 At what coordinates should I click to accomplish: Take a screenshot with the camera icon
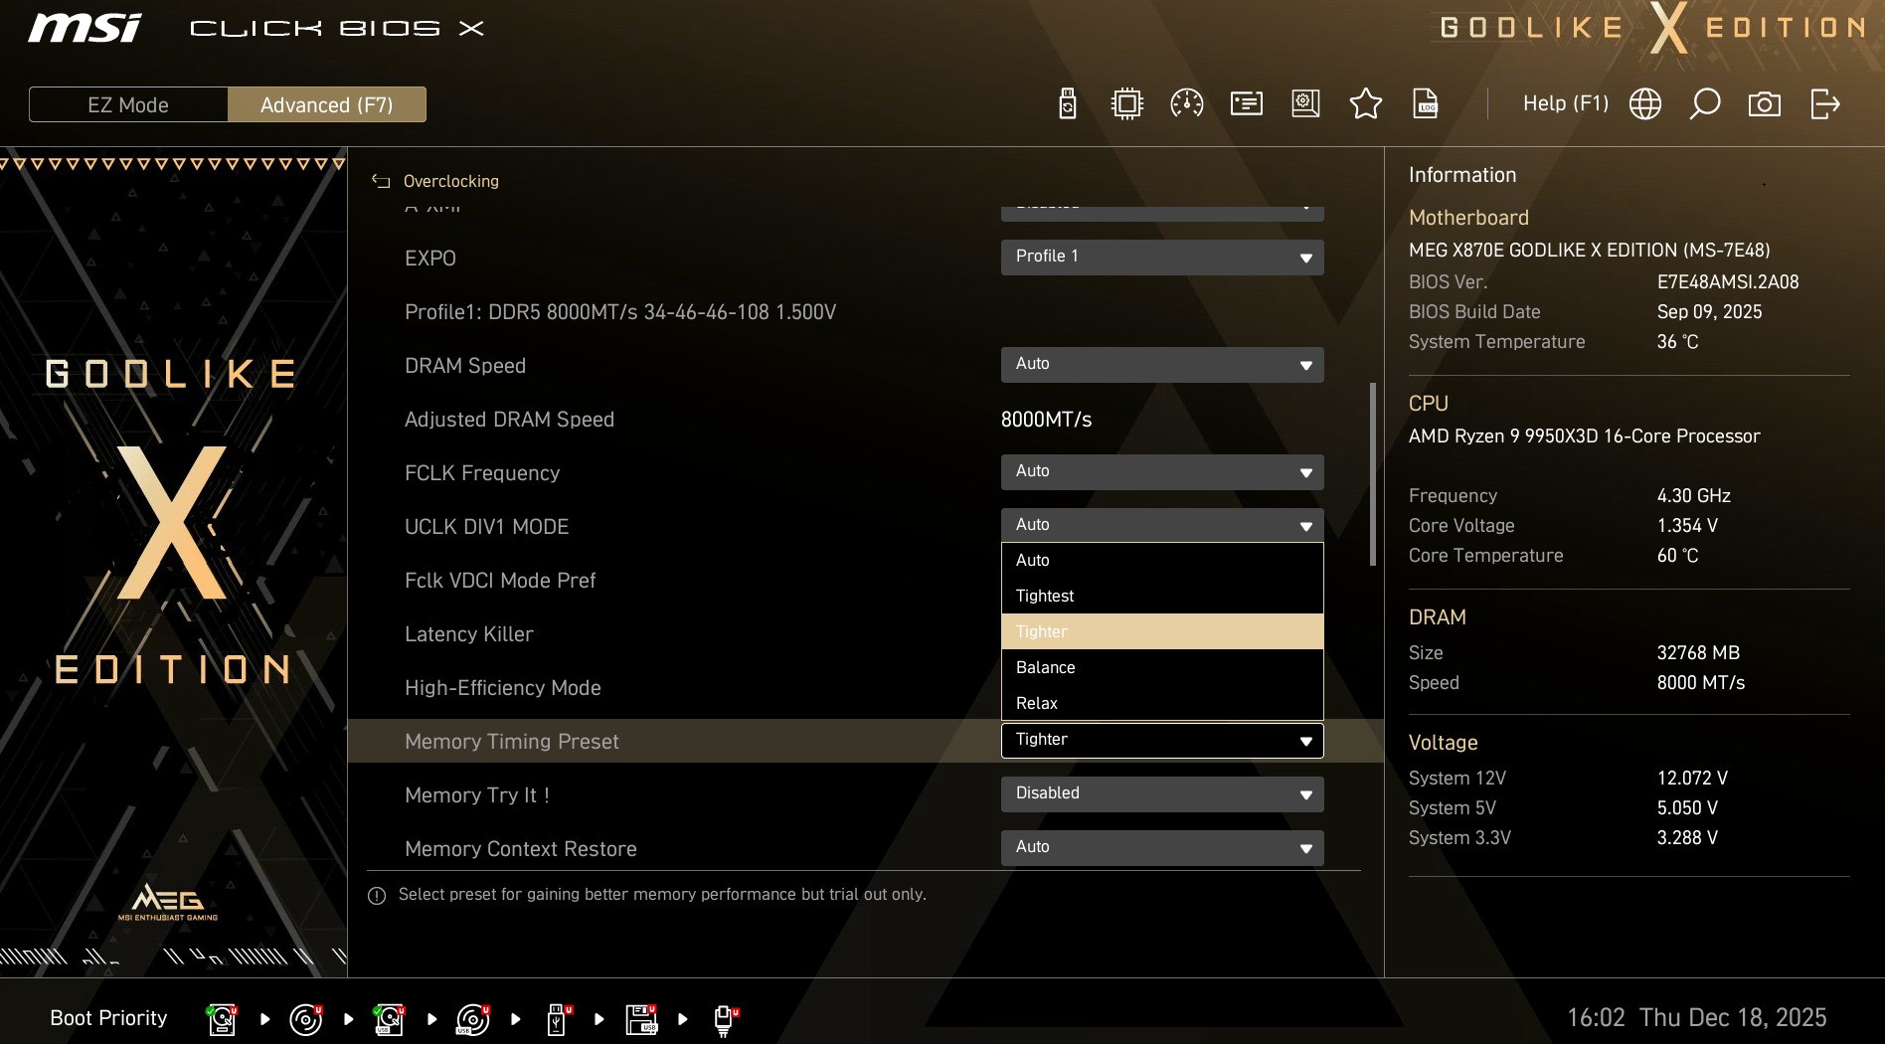click(1764, 103)
